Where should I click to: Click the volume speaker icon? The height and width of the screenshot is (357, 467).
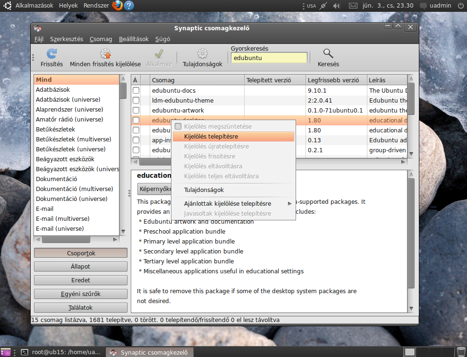pyautogui.click(x=336, y=6)
